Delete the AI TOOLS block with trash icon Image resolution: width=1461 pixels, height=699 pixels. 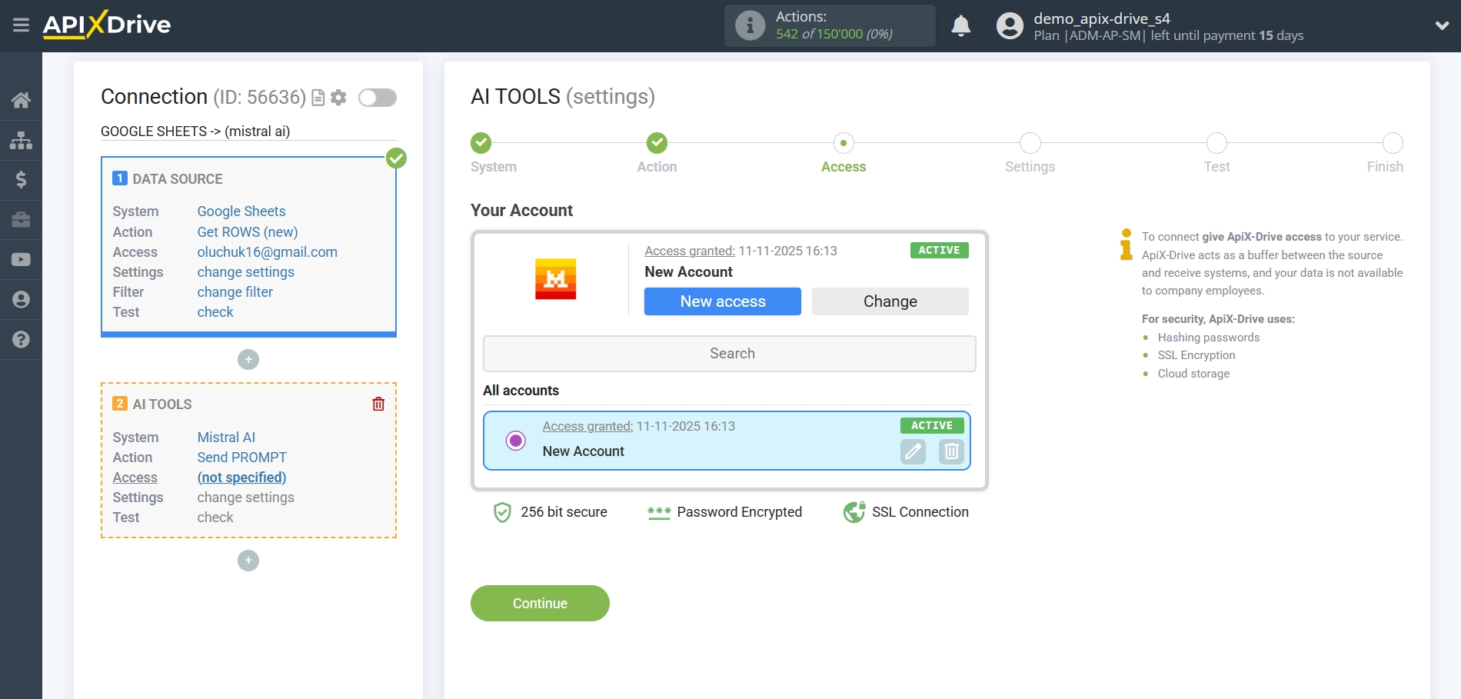click(378, 403)
